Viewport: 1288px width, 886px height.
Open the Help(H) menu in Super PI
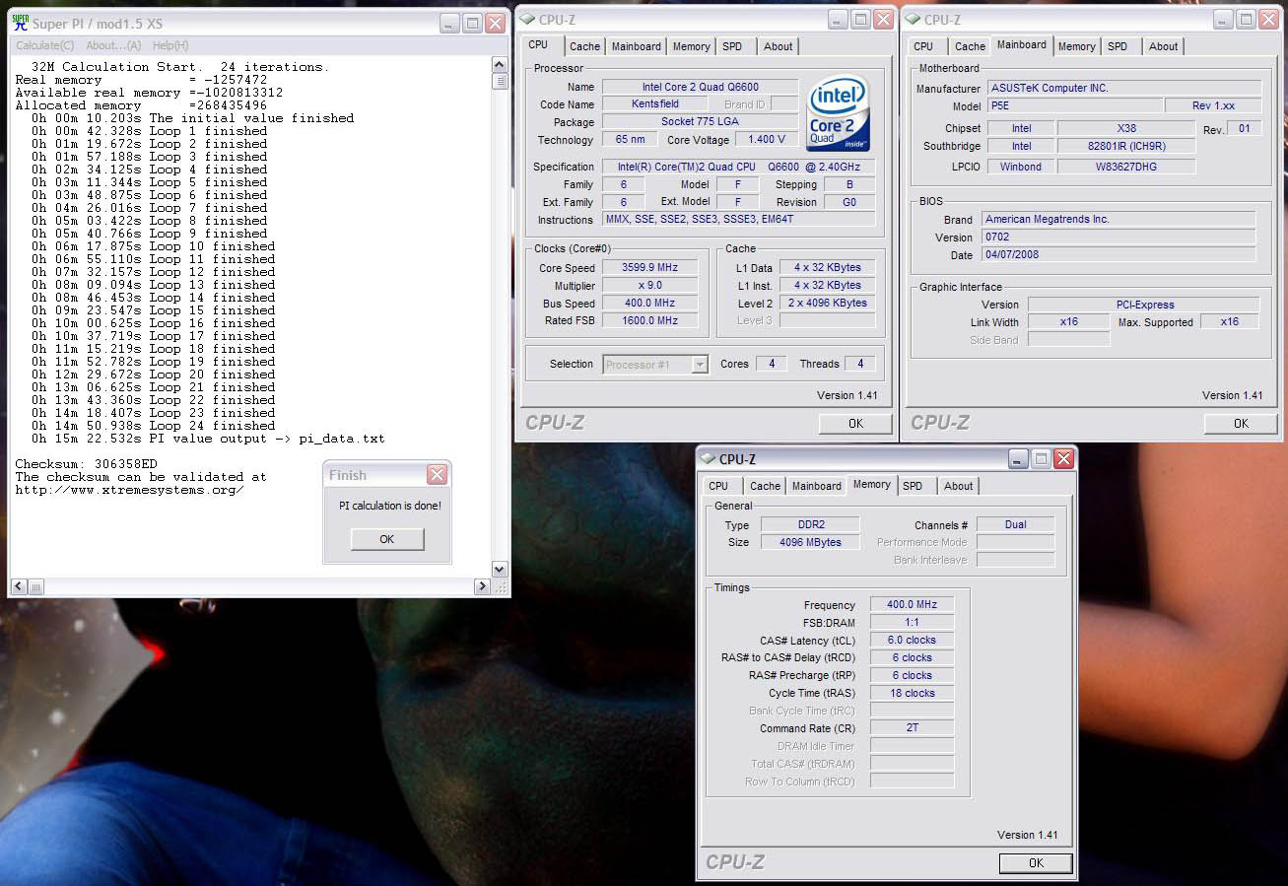tap(170, 45)
